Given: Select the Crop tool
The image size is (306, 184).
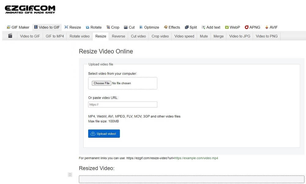Looking at the screenshot, I should (113, 27).
